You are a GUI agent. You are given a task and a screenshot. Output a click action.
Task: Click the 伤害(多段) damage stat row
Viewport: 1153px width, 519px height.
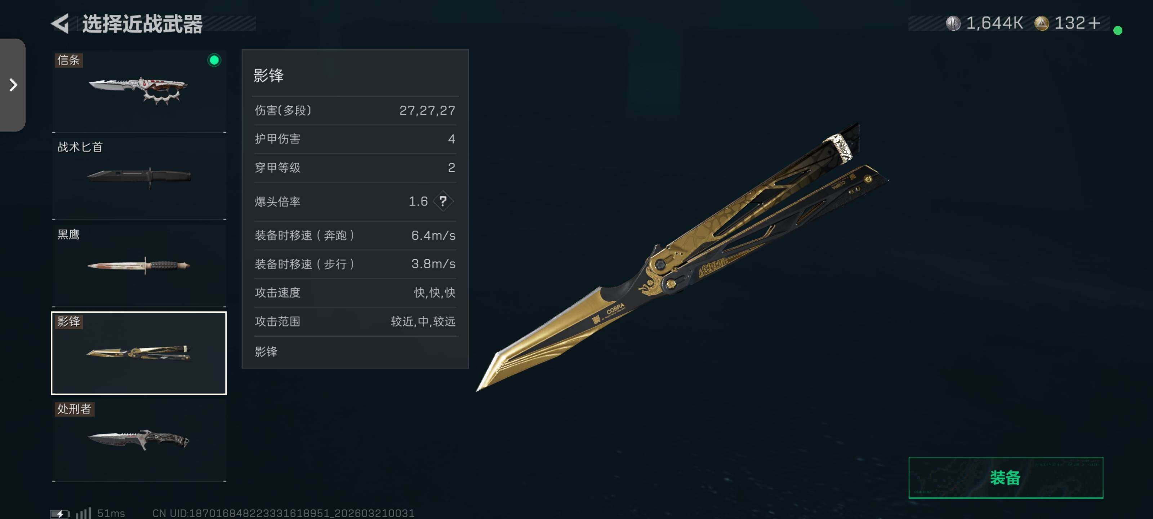pos(355,110)
